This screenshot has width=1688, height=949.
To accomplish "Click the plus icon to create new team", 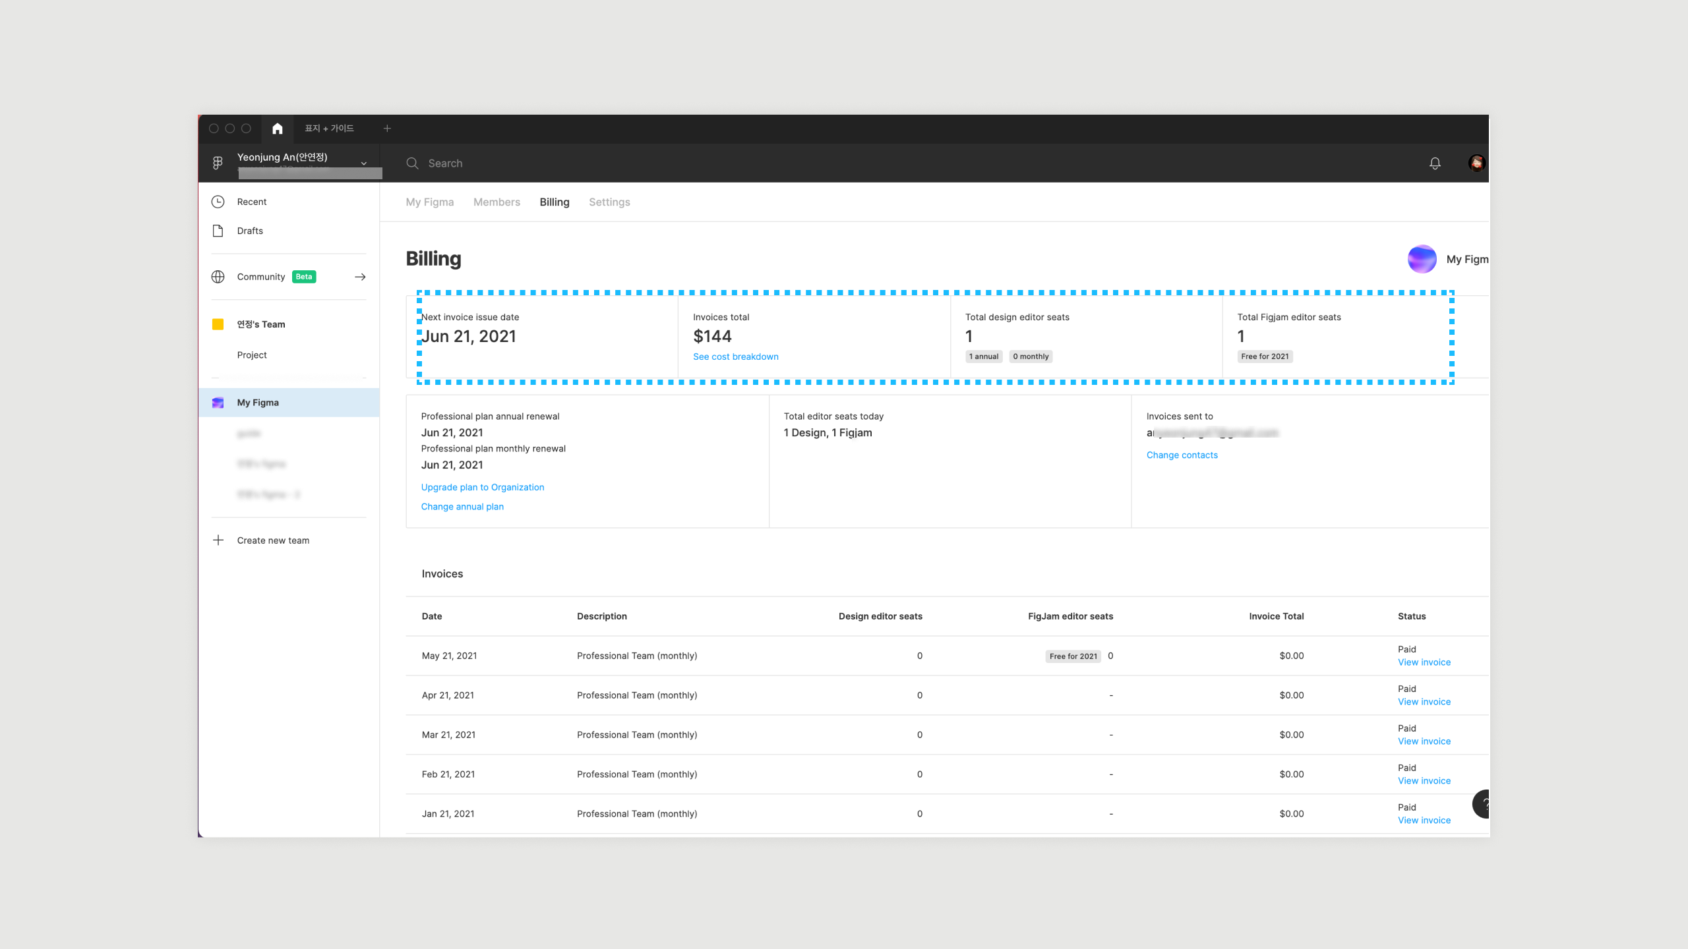I will point(218,540).
